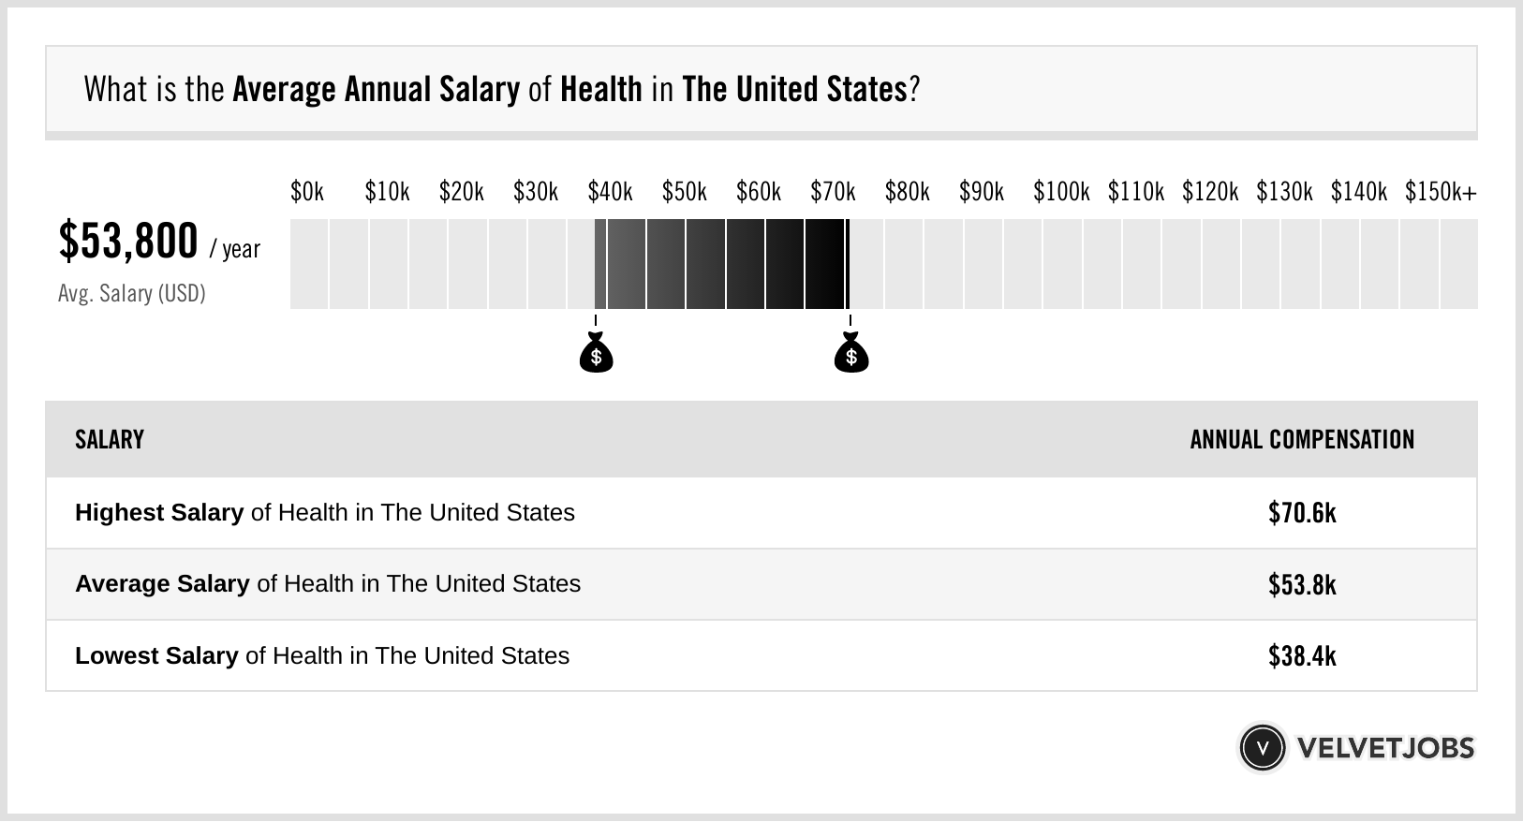The height and width of the screenshot is (822, 1523).
Task: Click the SALARY column header
Action: [110, 440]
